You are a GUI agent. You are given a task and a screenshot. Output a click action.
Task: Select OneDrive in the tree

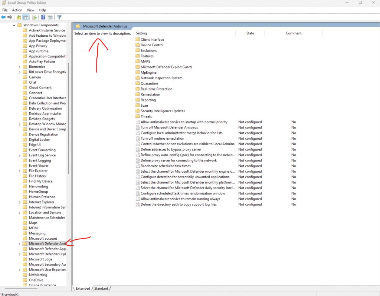click(x=36, y=280)
